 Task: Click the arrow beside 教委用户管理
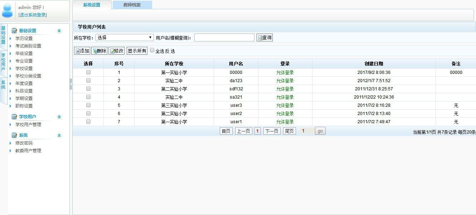coord(11,151)
